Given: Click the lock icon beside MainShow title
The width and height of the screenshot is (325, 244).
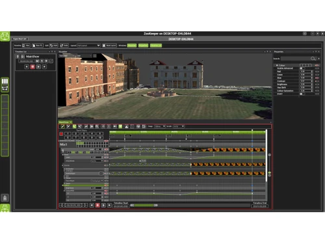Looking at the screenshot, I should pos(18,57).
